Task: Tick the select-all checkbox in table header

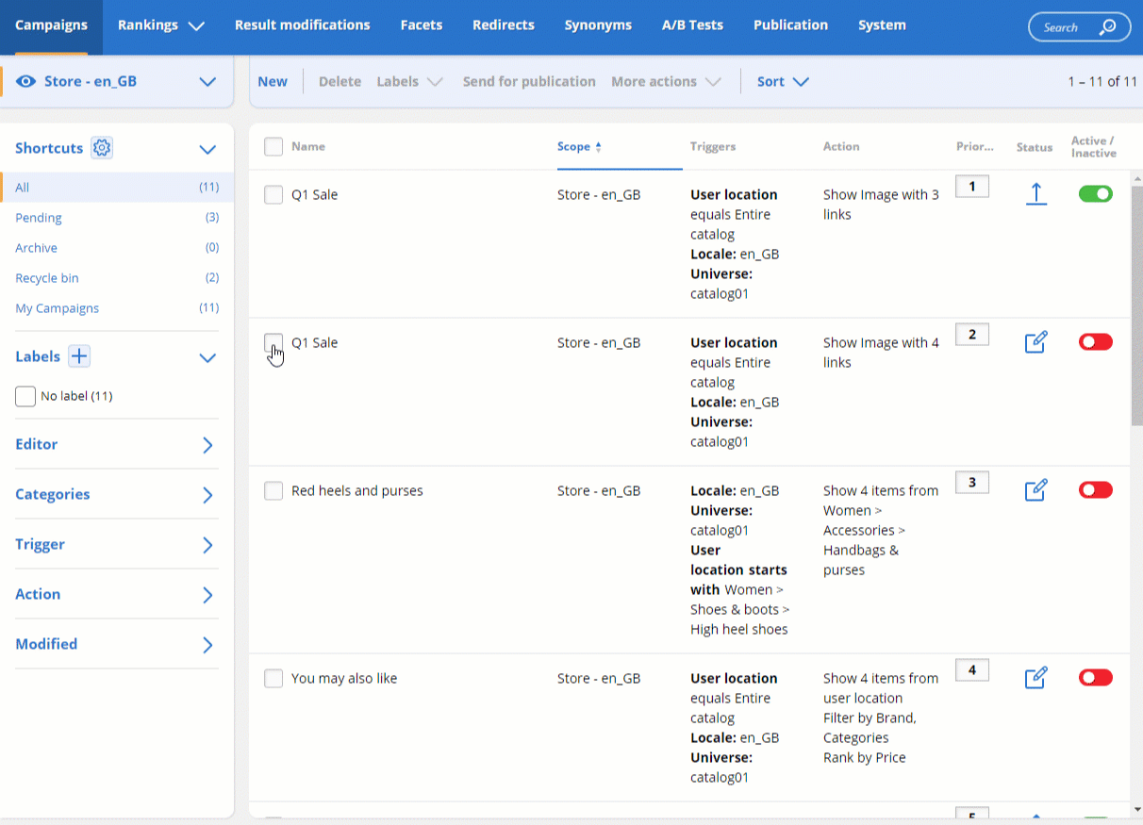Action: [273, 147]
